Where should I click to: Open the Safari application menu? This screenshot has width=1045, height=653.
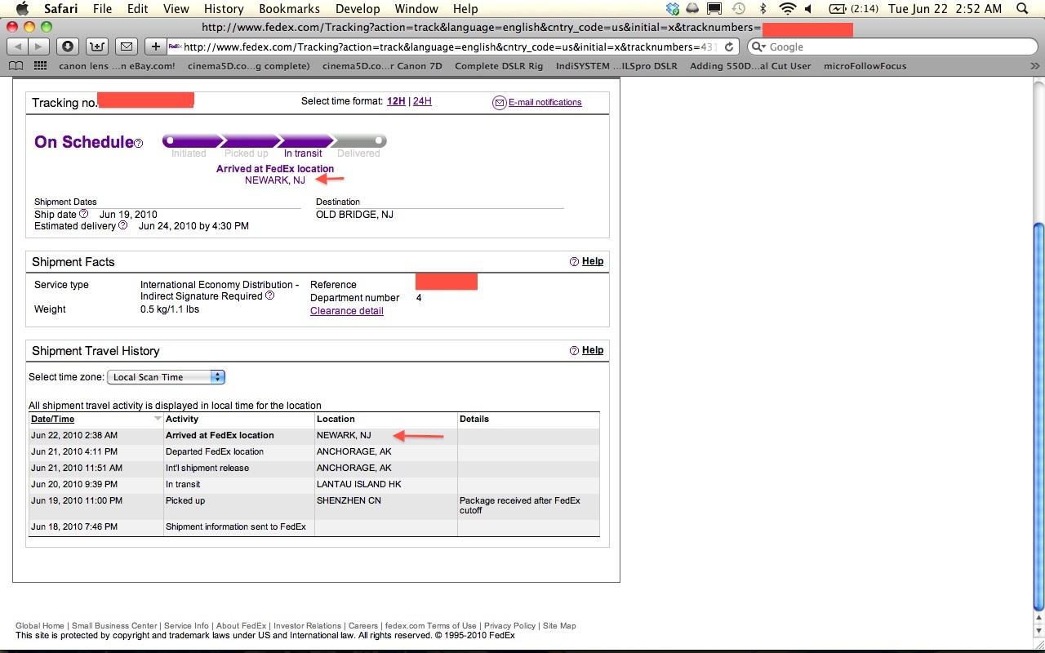(60, 9)
